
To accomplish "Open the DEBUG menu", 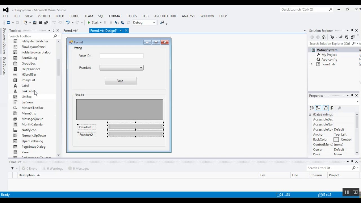I will click(x=74, y=16).
